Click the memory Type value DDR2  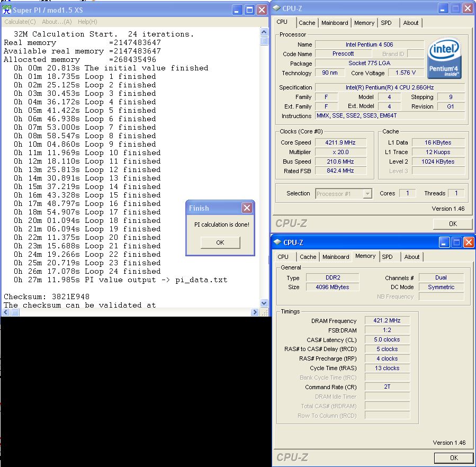pyautogui.click(x=333, y=277)
